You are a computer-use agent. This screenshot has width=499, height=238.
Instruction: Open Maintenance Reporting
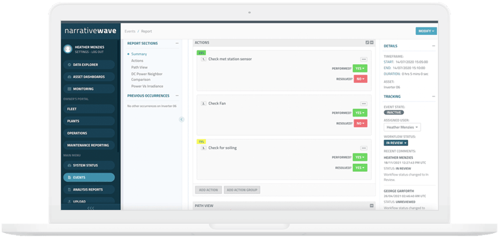click(x=89, y=145)
